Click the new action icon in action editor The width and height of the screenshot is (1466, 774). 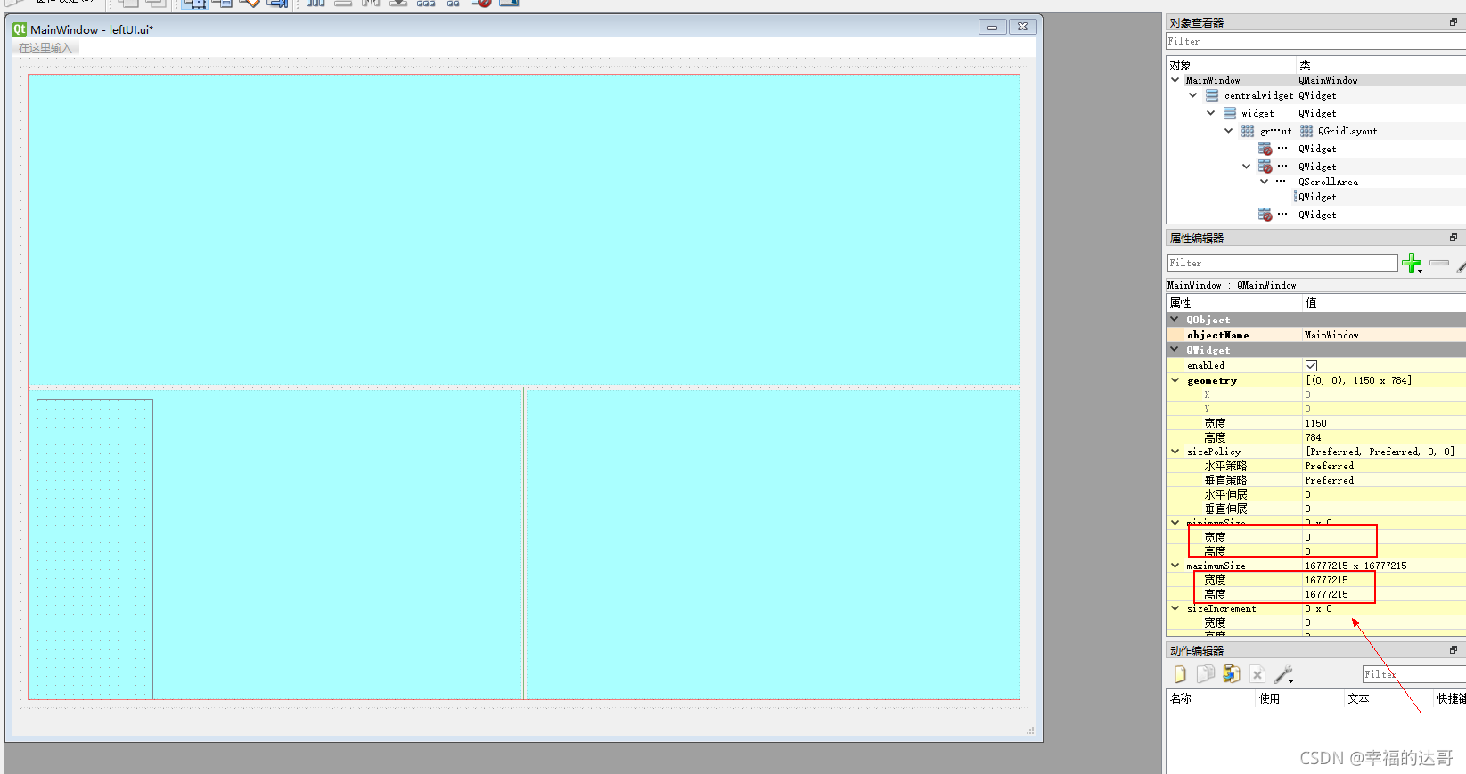(x=1180, y=674)
